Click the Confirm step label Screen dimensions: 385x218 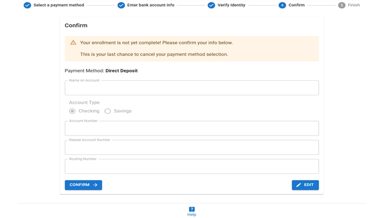pyautogui.click(x=297, y=5)
